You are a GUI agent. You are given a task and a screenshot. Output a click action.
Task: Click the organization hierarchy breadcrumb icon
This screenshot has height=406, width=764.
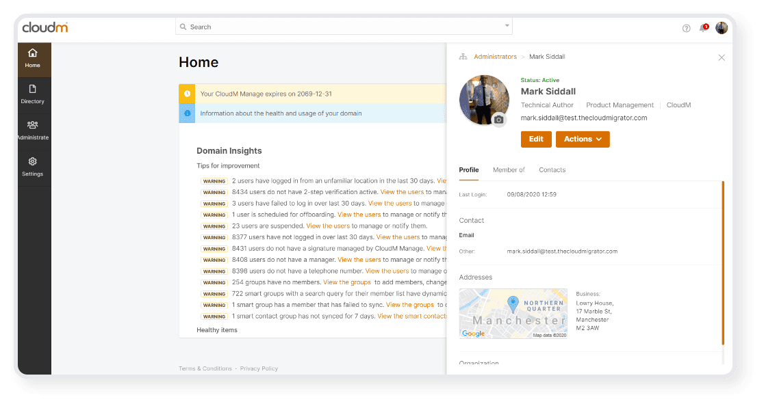coord(463,57)
